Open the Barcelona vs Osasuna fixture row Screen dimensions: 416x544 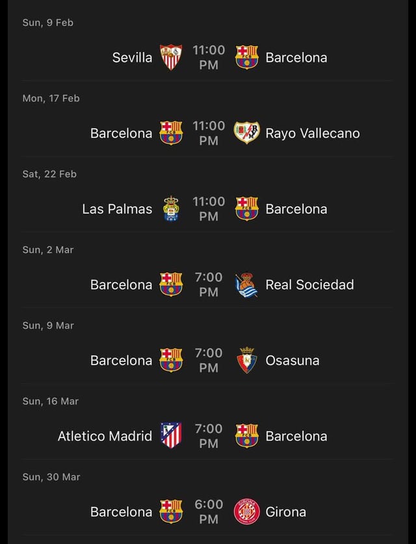pos(208,360)
